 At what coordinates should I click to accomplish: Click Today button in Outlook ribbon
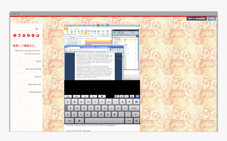point(79,32)
